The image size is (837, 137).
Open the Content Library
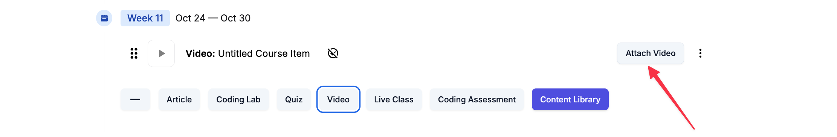point(570,99)
